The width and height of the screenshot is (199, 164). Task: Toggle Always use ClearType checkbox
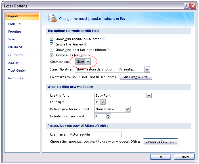coord(52,55)
